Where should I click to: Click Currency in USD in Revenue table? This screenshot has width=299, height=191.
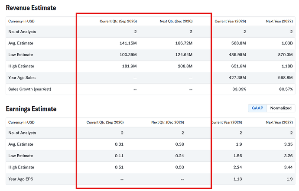(21, 21)
